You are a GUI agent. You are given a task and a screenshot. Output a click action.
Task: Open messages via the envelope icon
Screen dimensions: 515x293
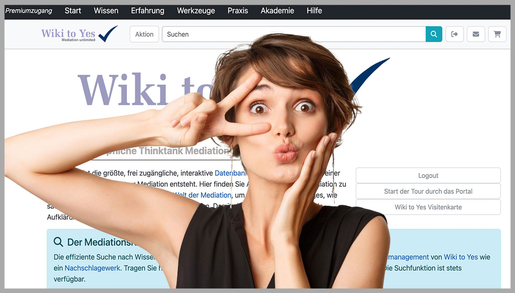[476, 34]
